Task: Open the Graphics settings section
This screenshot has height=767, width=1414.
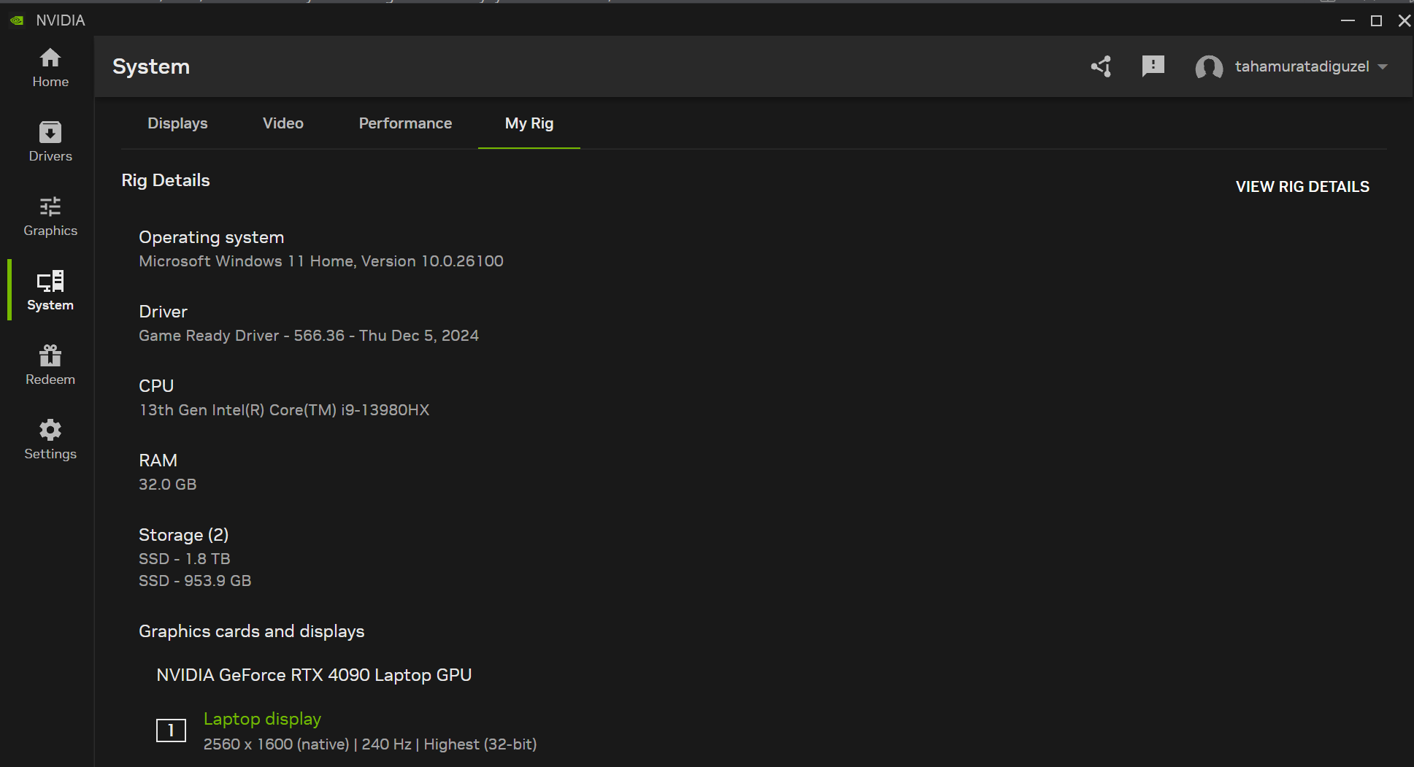Action: click(x=50, y=217)
